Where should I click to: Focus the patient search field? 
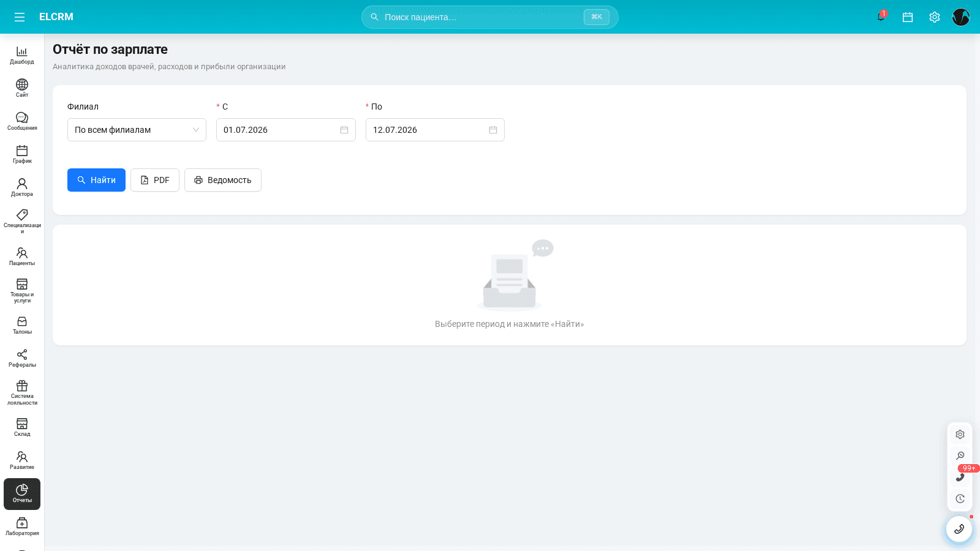click(x=489, y=17)
